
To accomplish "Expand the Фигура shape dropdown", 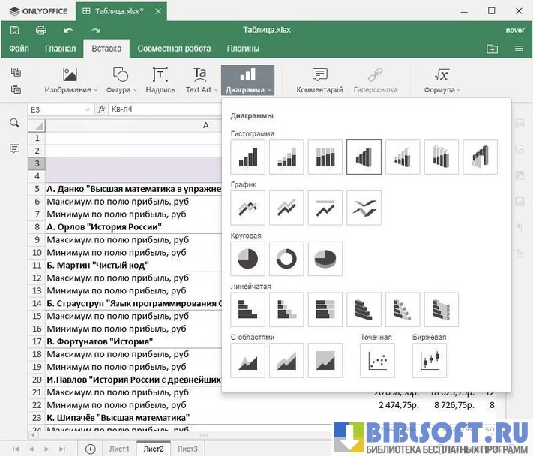I will pos(121,89).
